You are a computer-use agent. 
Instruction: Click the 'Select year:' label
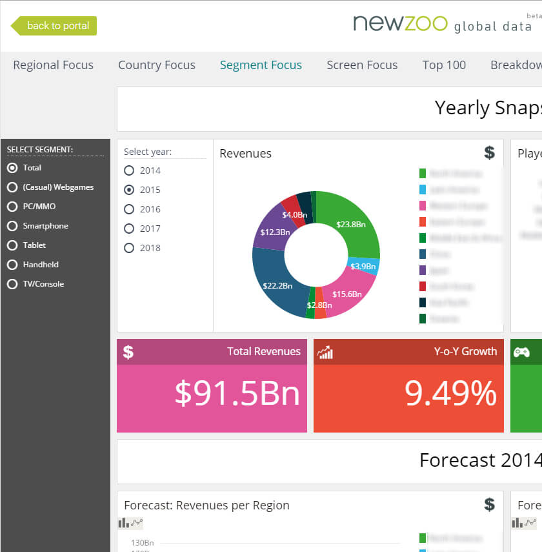coord(148,152)
